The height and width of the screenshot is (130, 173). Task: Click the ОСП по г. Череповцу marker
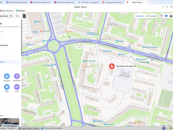[x=108, y=24]
